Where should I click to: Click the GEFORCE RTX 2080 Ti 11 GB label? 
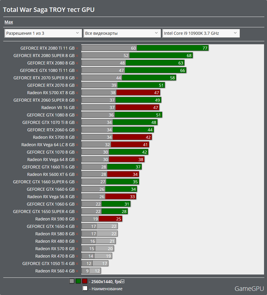(x=47, y=48)
